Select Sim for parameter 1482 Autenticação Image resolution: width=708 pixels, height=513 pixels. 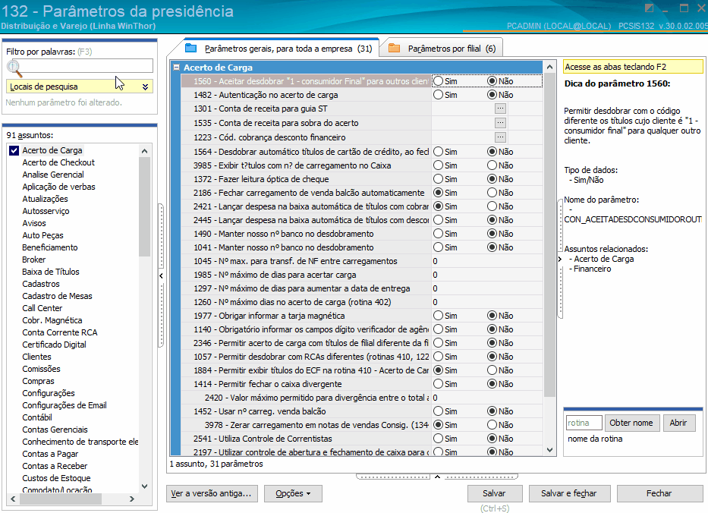point(438,95)
